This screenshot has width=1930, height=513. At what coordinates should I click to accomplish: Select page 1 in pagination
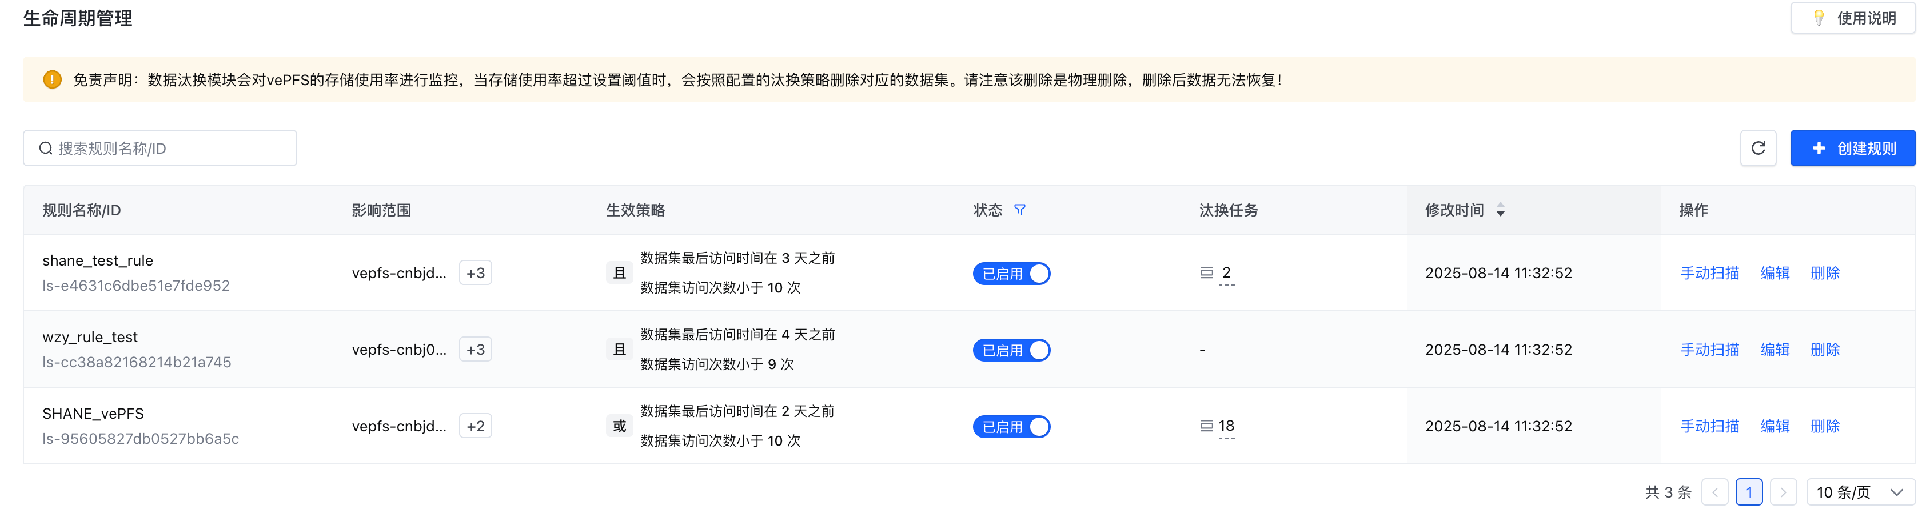click(x=1749, y=492)
